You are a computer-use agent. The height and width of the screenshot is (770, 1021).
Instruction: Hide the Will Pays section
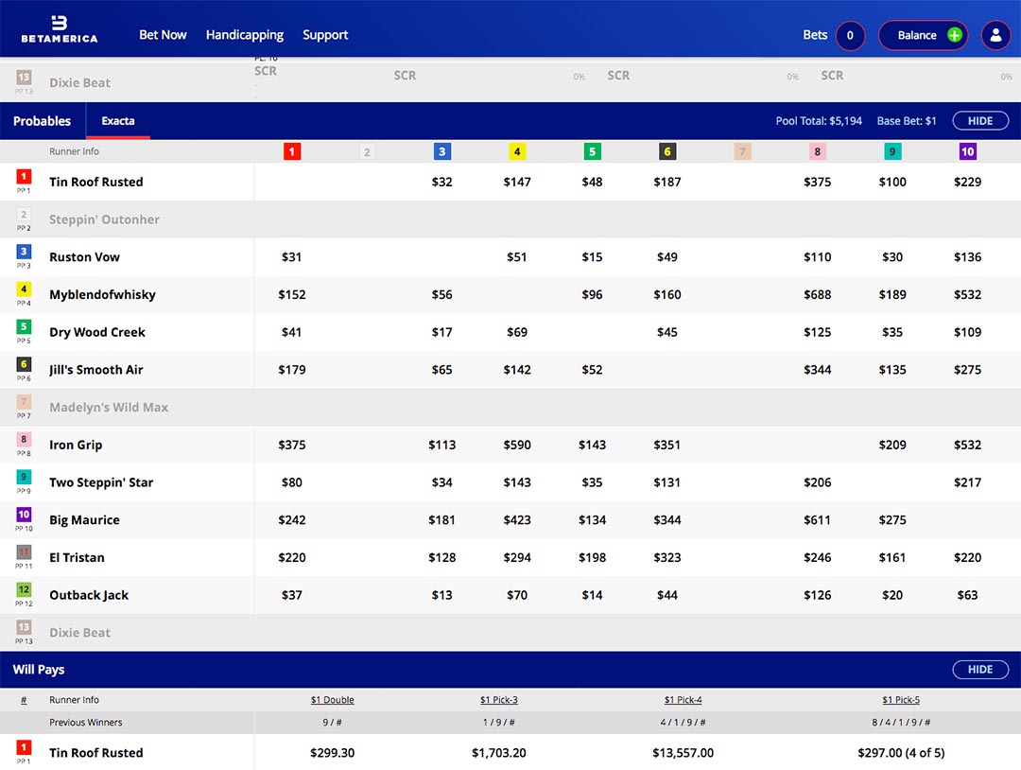[x=979, y=670]
